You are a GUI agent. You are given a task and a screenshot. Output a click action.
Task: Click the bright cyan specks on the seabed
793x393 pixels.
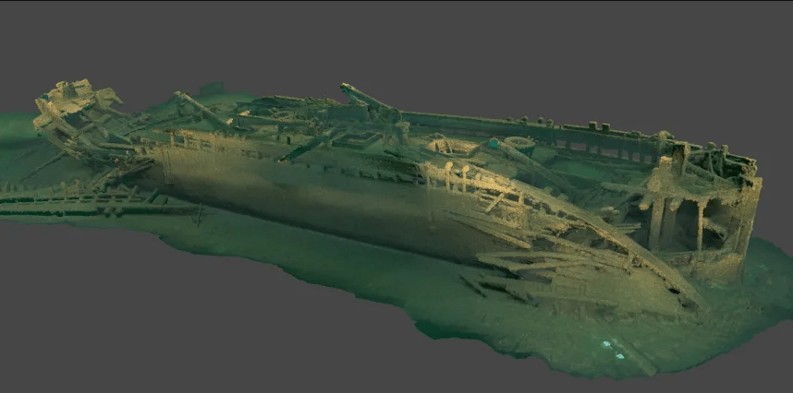(x=612, y=347)
